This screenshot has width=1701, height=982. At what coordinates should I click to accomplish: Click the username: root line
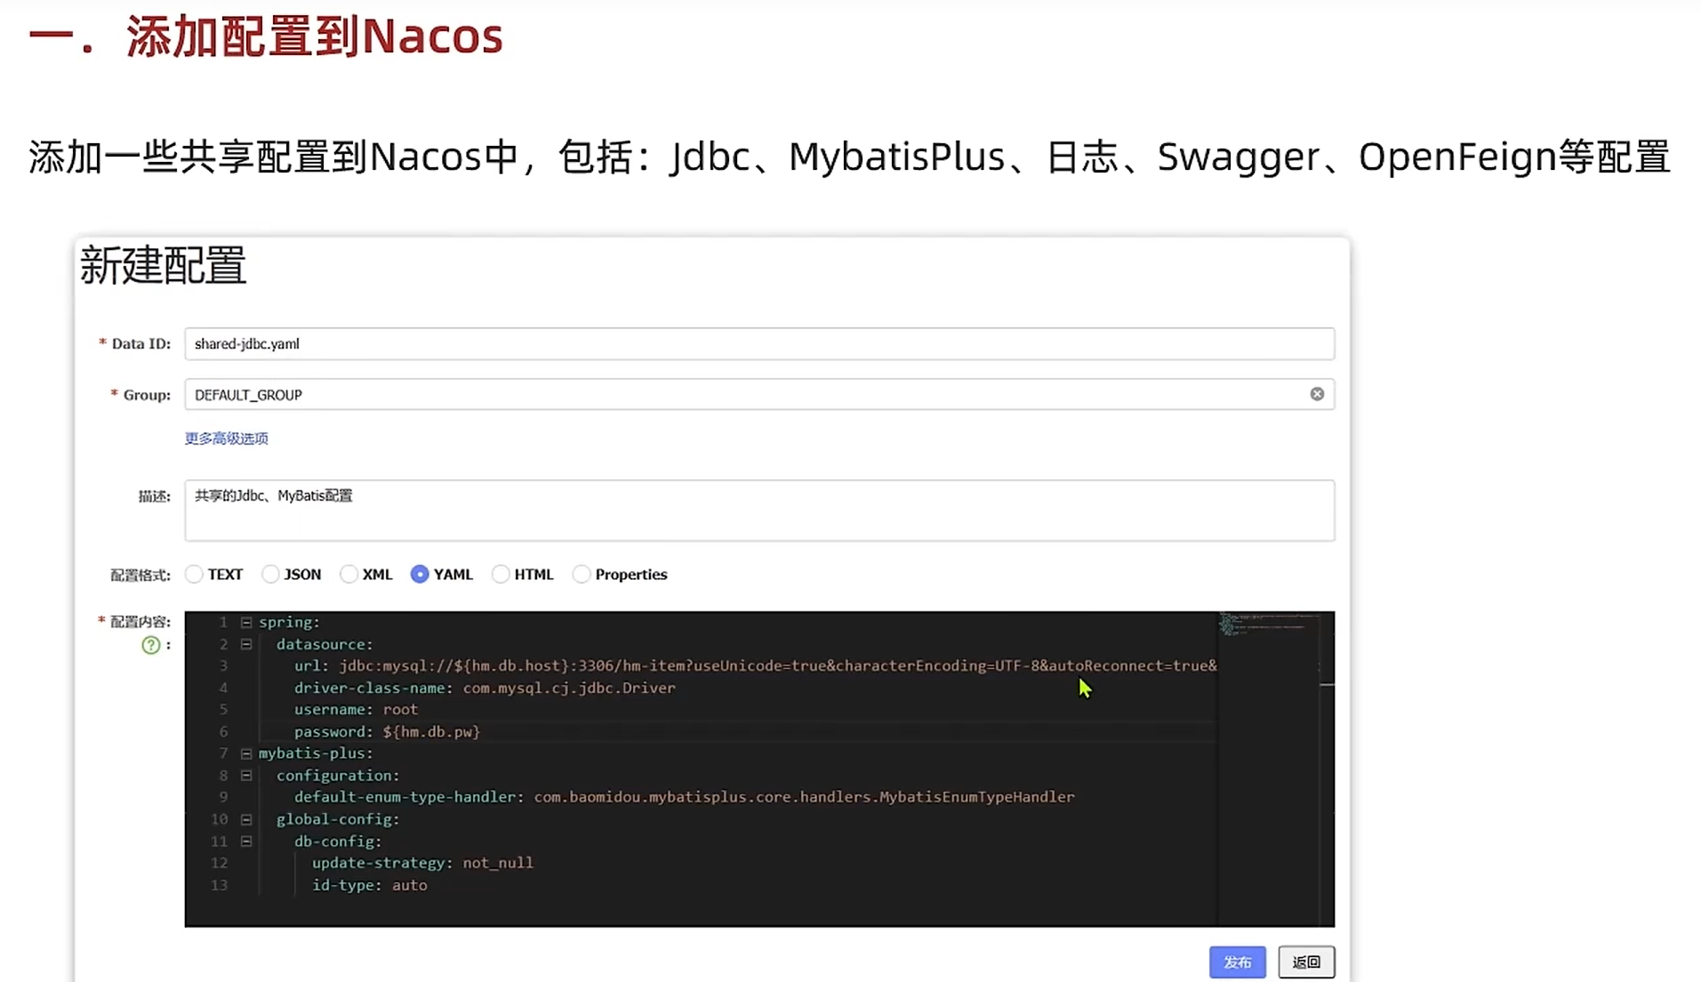point(356,710)
